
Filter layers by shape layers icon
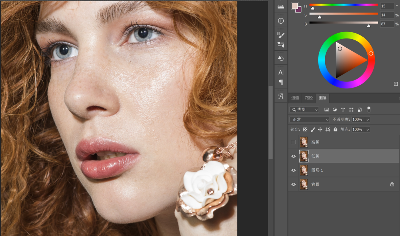[351, 109]
